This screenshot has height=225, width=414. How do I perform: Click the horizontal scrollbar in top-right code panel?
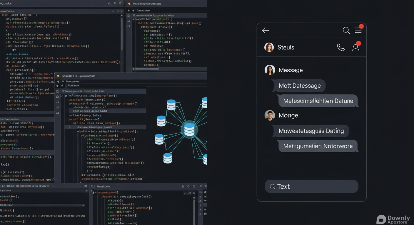tap(147, 69)
